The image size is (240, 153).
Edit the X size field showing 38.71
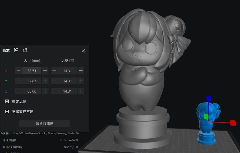tap(32, 71)
